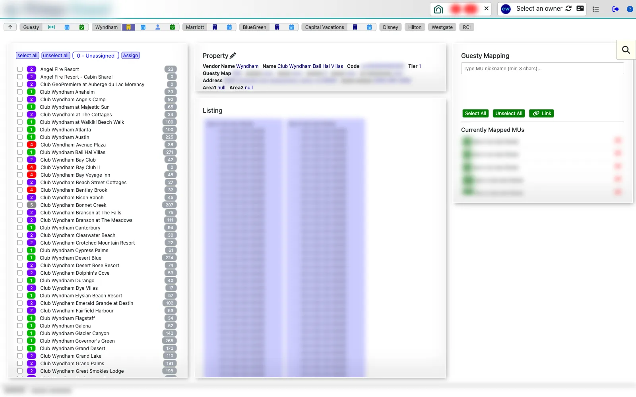The width and height of the screenshot is (636, 397).
Task: Click the Assign button
Action: (x=130, y=56)
